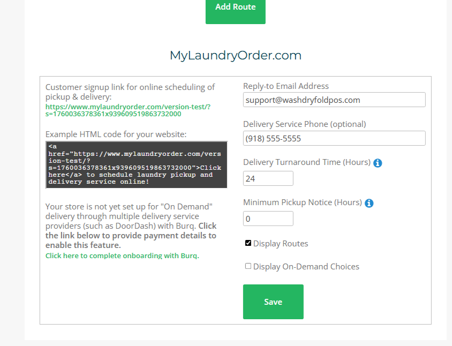Edit the Reply-to Email Address field
The height and width of the screenshot is (346, 452).
click(334, 100)
